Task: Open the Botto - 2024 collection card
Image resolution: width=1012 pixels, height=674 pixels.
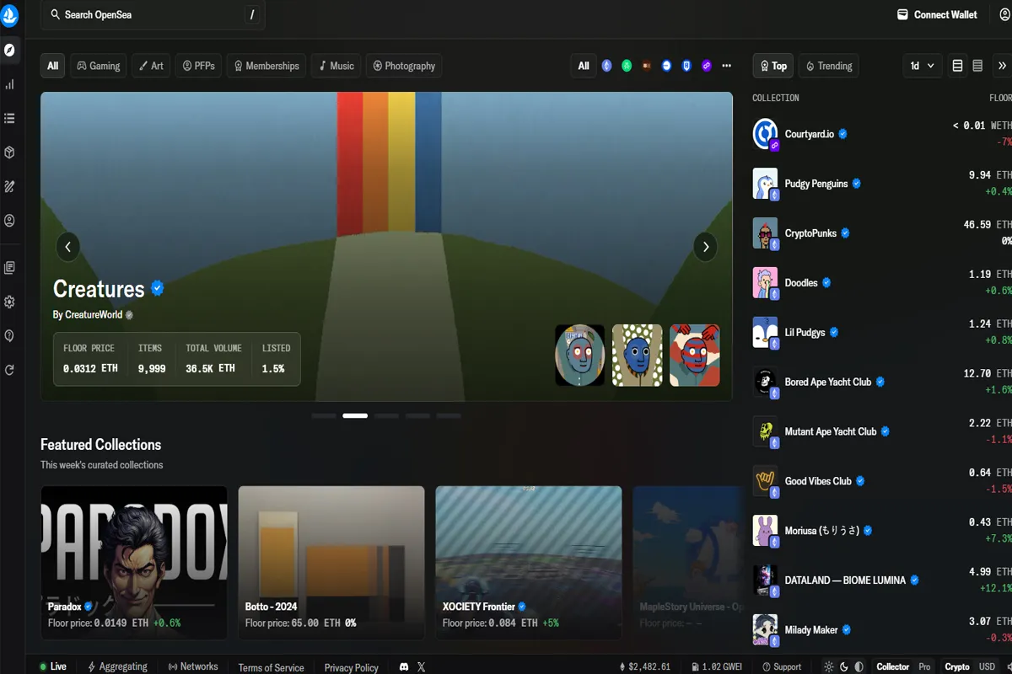Action: coord(331,562)
